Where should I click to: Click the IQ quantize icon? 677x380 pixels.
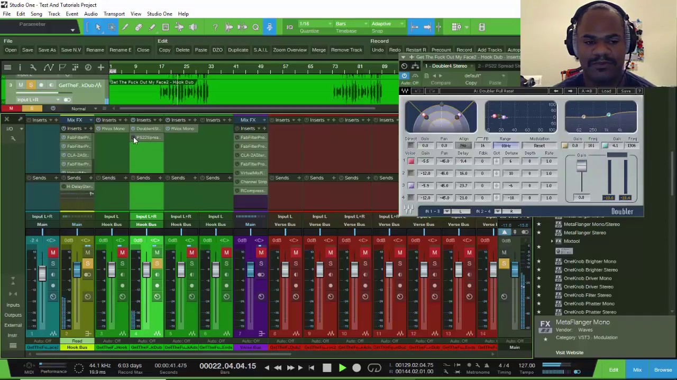click(289, 27)
